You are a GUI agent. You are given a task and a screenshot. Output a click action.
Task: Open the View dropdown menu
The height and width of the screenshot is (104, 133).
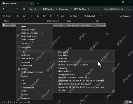(x=74, y=16)
